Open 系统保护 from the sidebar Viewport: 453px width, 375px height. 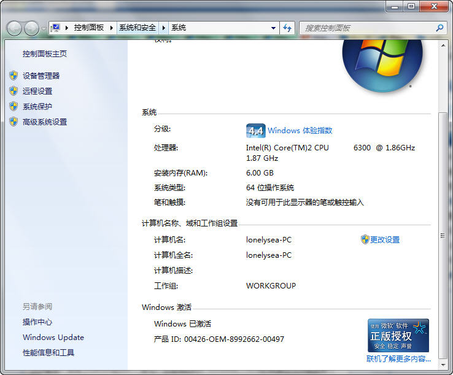(37, 106)
